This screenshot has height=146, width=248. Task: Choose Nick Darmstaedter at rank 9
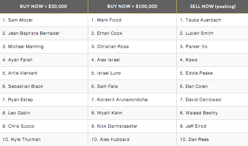(x=117, y=126)
